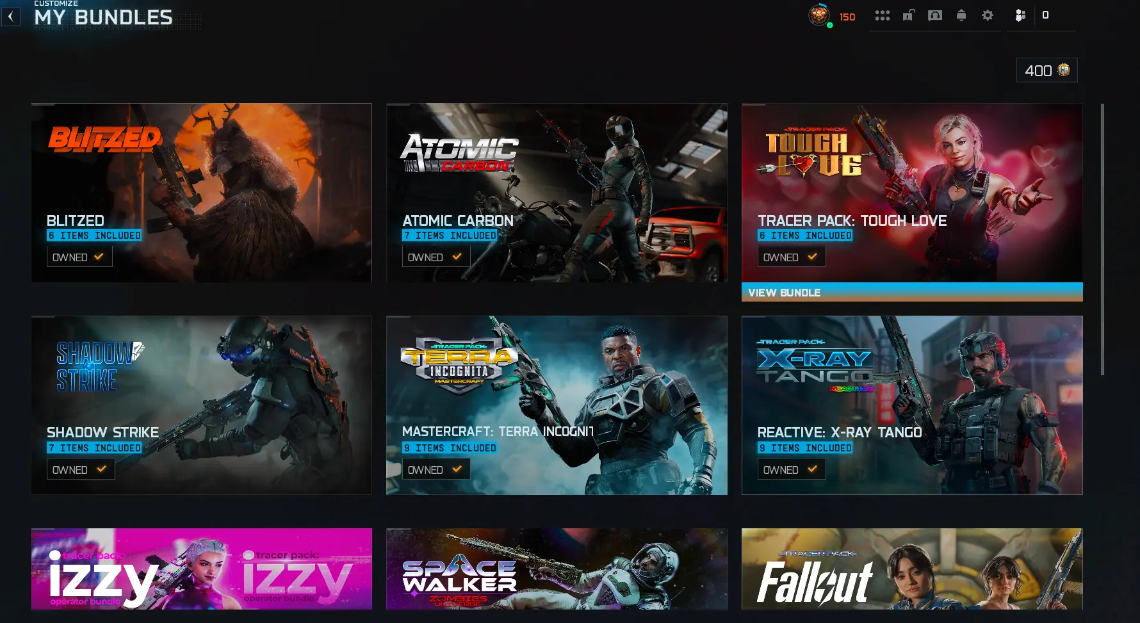Click the Shadow Strike bundle logo
This screenshot has width=1140, height=623.
100,366
